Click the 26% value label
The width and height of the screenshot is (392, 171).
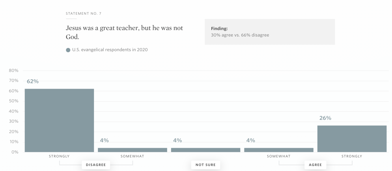coord(325,118)
